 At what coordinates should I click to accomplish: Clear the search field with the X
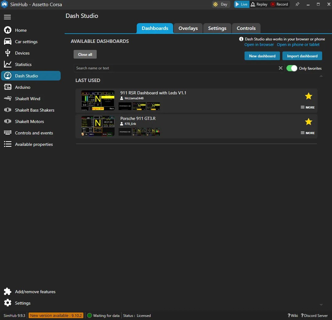pyautogui.click(x=281, y=68)
